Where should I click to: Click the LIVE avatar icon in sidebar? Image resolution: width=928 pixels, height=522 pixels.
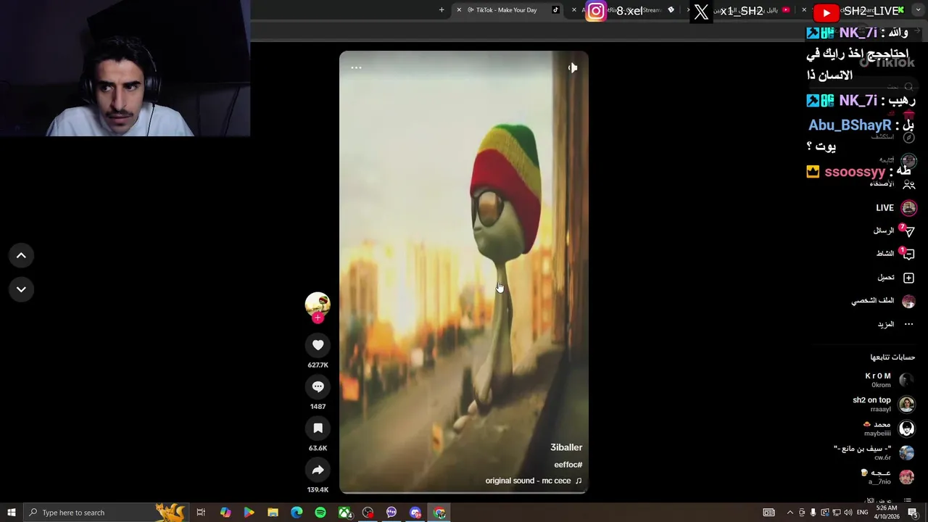pos(909,208)
